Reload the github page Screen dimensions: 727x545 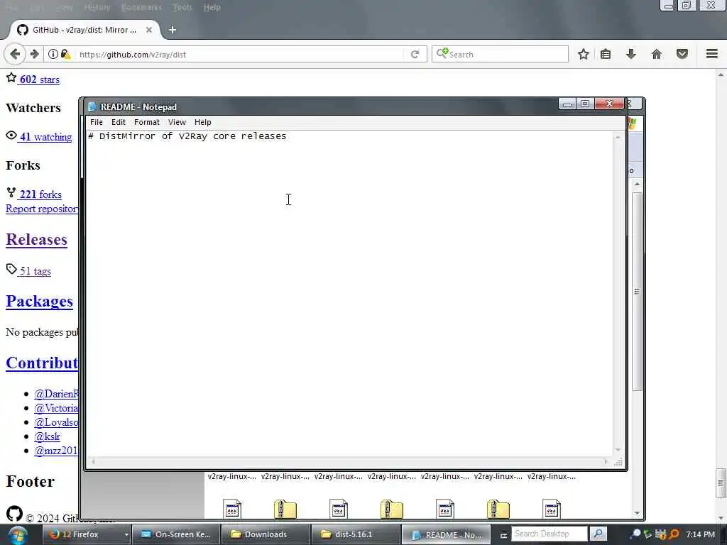coord(415,54)
